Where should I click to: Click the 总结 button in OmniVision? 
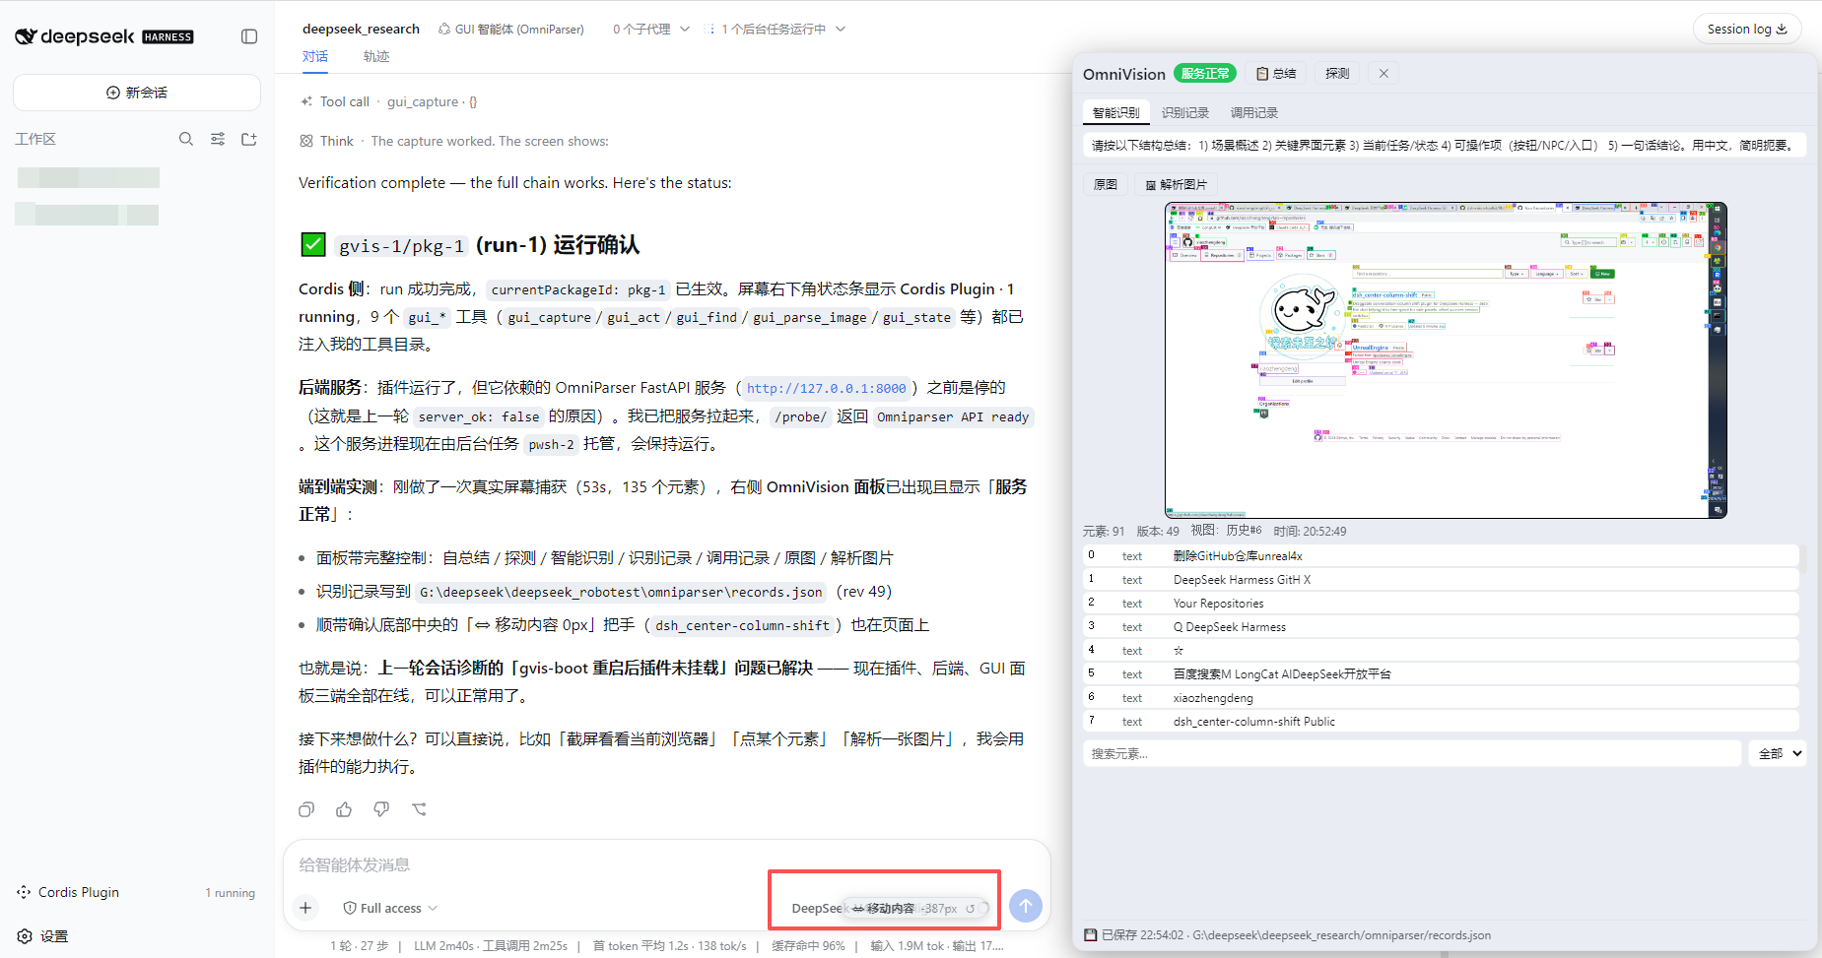coord(1276,74)
